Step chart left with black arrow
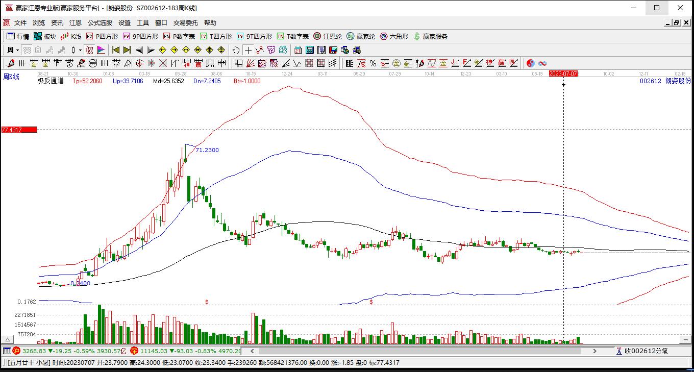 139,50
